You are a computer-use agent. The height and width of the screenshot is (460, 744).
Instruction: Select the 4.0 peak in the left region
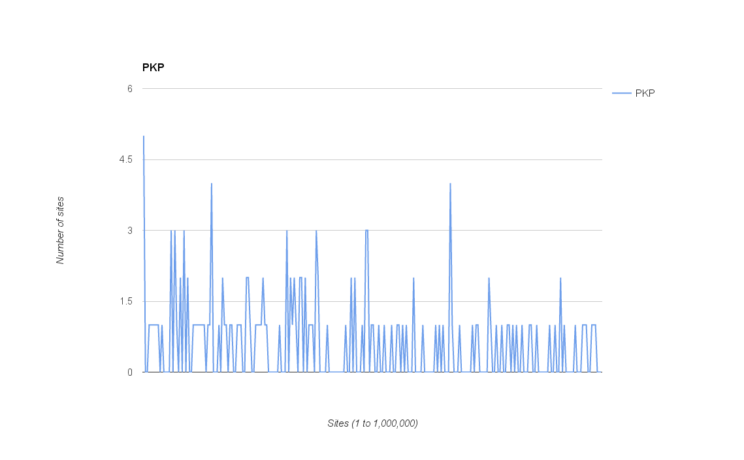pyautogui.click(x=212, y=184)
